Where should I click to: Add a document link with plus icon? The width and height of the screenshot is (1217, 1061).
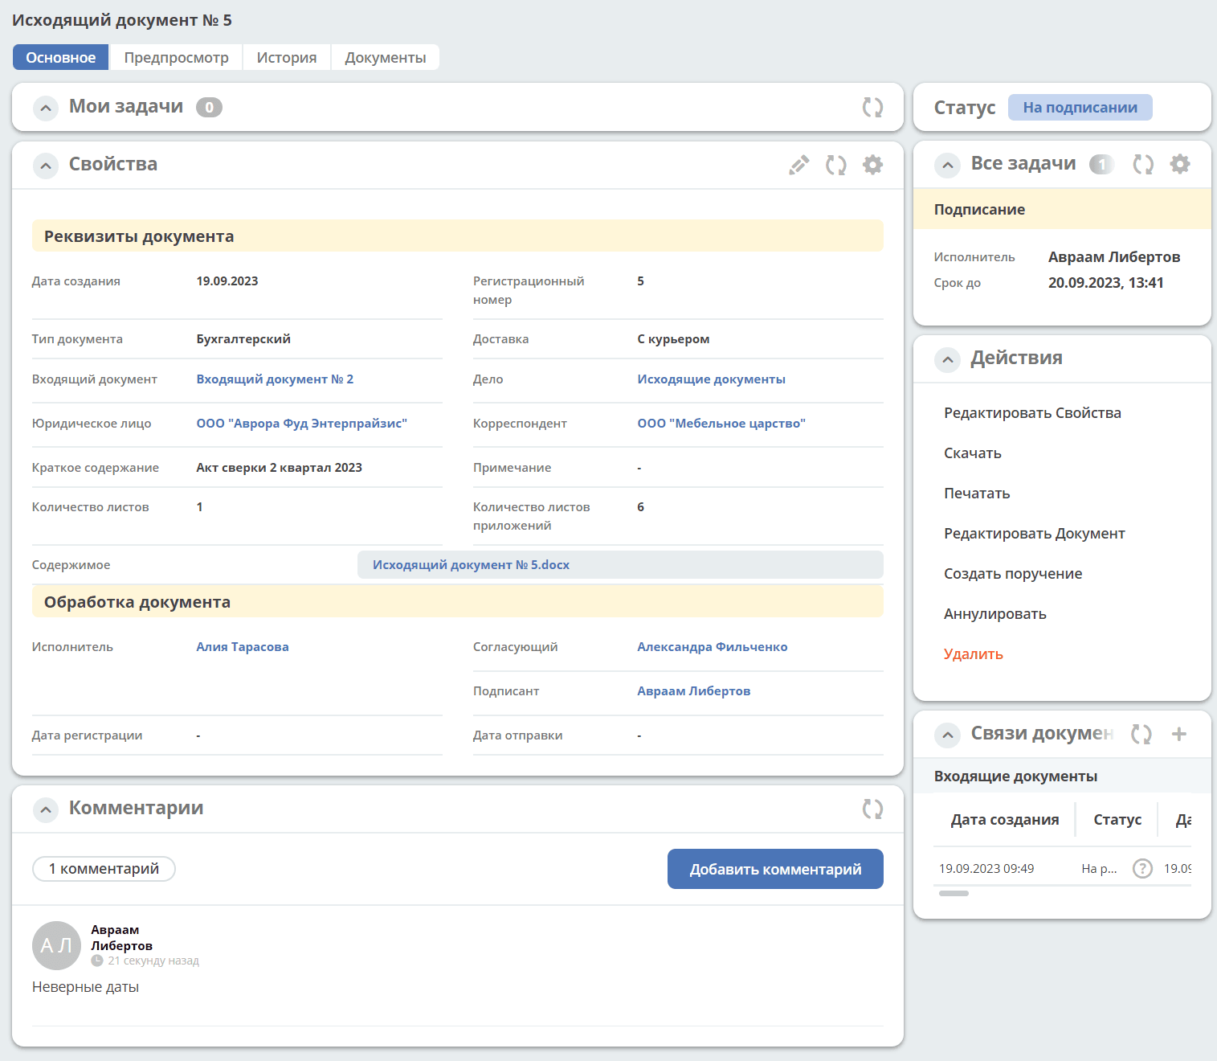point(1179,734)
